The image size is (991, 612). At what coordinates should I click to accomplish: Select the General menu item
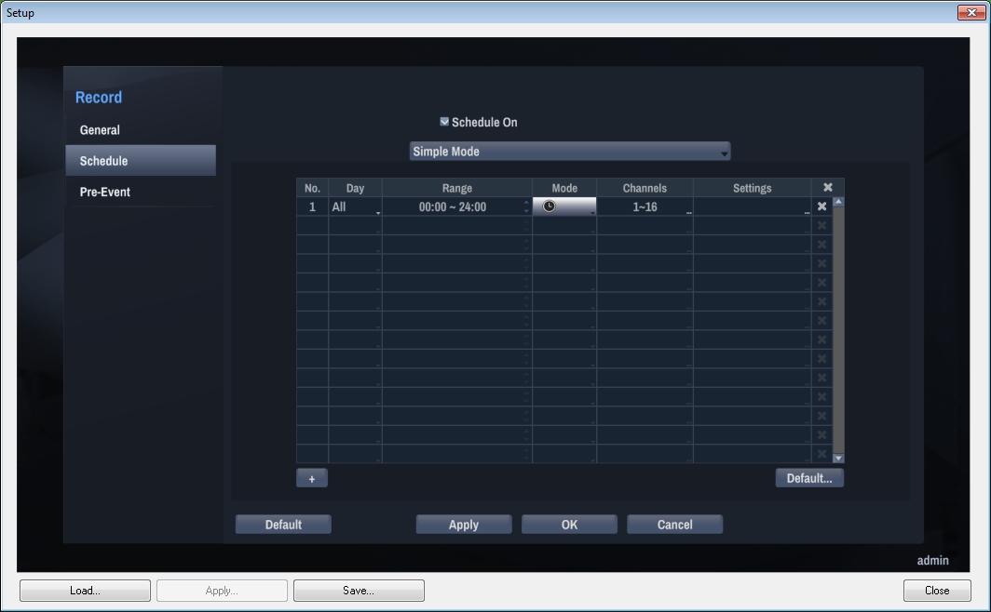[x=141, y=130]
